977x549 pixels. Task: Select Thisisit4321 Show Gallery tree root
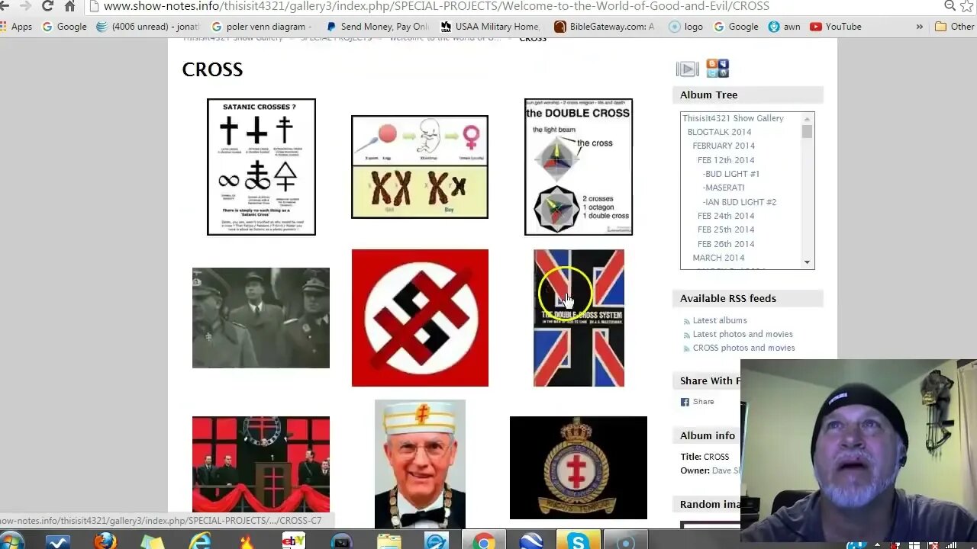point(733,118)
